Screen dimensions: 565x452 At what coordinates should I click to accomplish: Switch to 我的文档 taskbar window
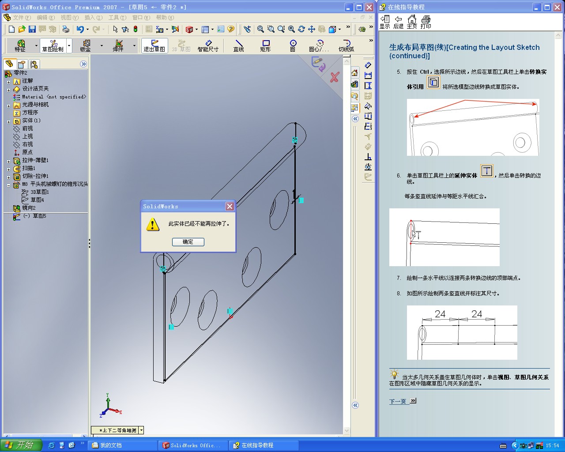[x=123, y=445]
